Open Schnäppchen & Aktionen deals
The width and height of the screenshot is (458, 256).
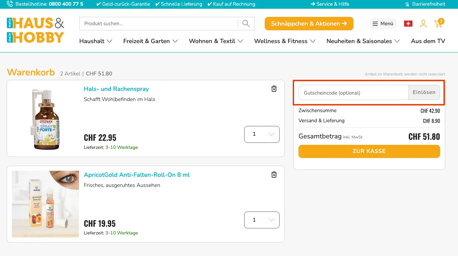pyautogui.click(x=309, y=24)
